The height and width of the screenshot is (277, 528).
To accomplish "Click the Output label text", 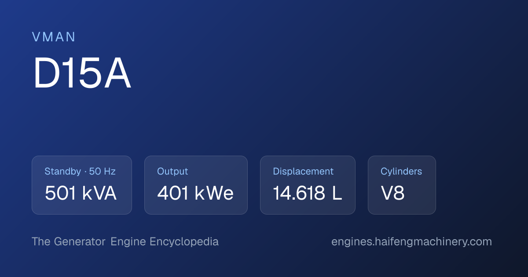I will [172, 171].
